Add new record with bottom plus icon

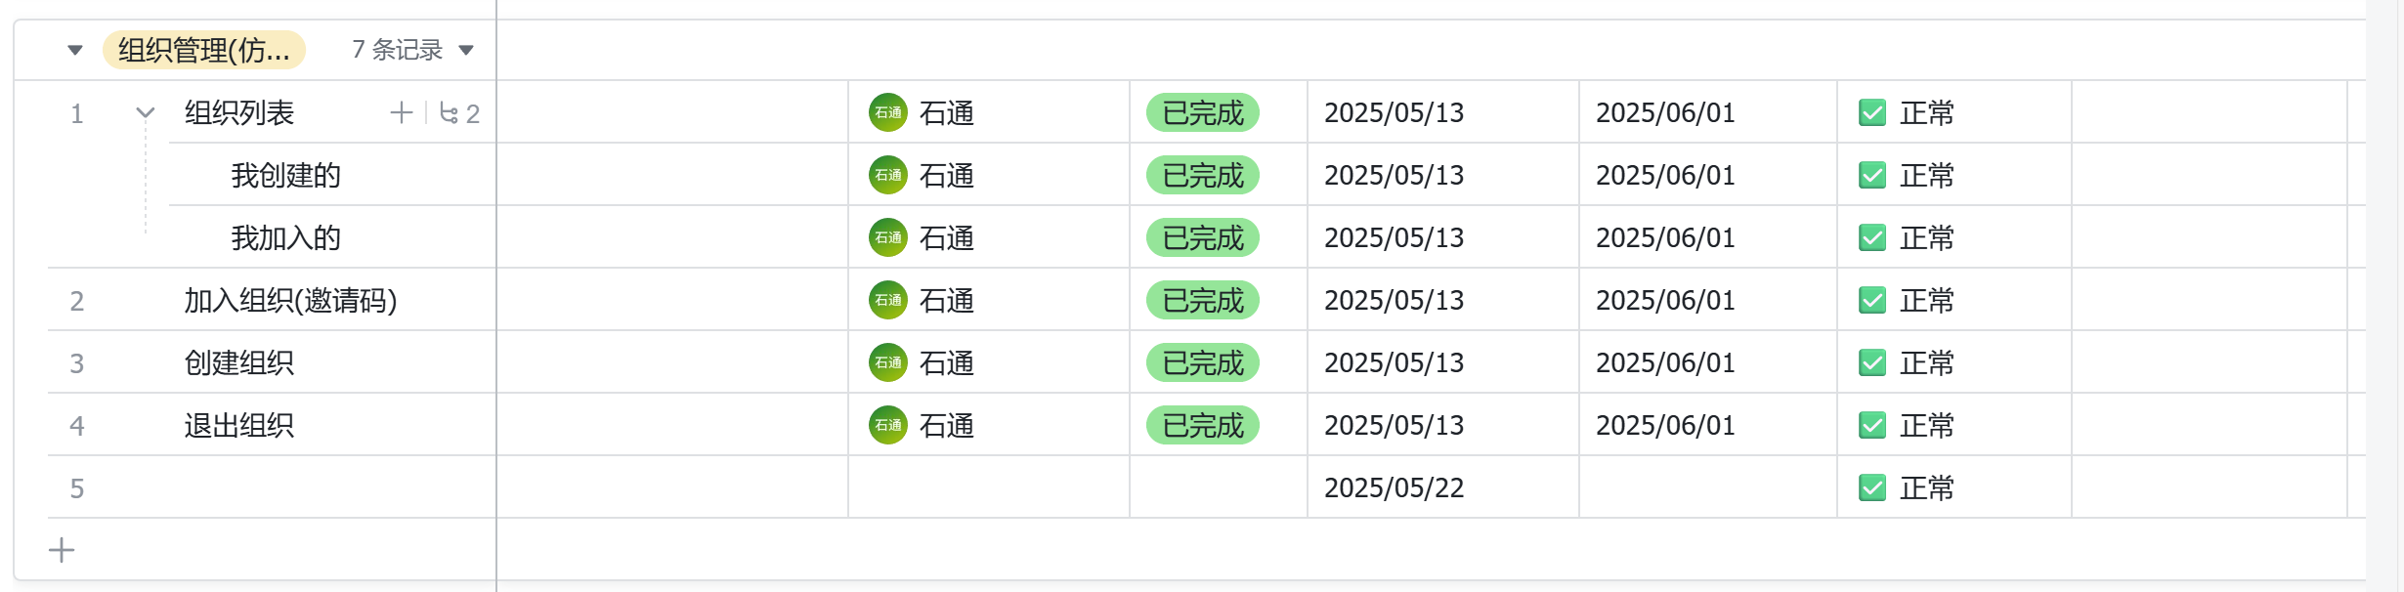pyautogui.click(x=62, y=550)
